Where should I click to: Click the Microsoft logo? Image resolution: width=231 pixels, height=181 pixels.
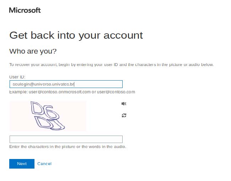25,10
